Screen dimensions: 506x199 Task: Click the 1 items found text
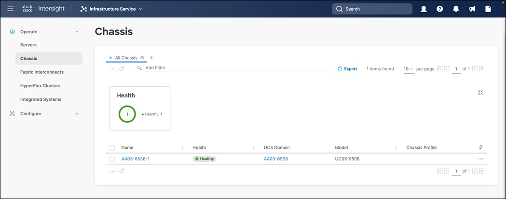380,69
